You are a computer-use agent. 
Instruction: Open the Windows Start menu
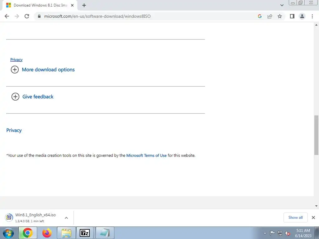pos(8,233)
